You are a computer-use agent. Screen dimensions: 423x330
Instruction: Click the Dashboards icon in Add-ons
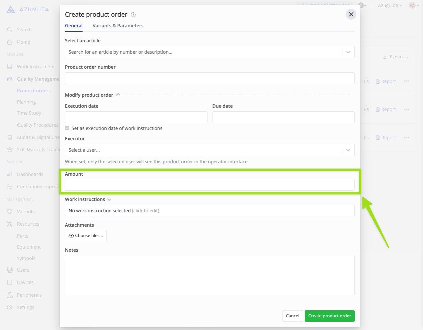[x=9, y=174]
